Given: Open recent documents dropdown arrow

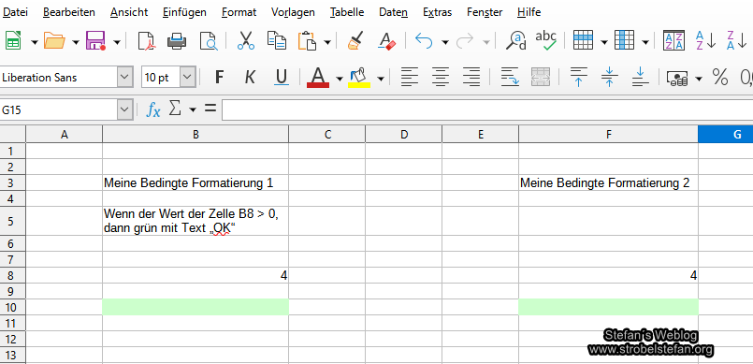Looking at the screenshot, I should click(x=76, y=42).
